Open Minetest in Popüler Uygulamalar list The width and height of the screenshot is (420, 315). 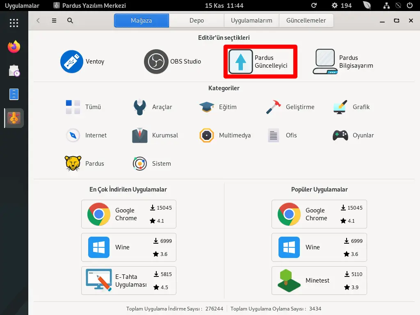point(319,281)
